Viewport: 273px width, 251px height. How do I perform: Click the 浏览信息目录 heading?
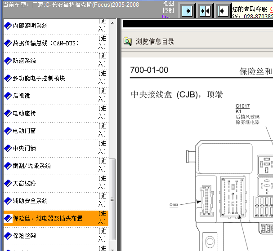coord(155,42)
